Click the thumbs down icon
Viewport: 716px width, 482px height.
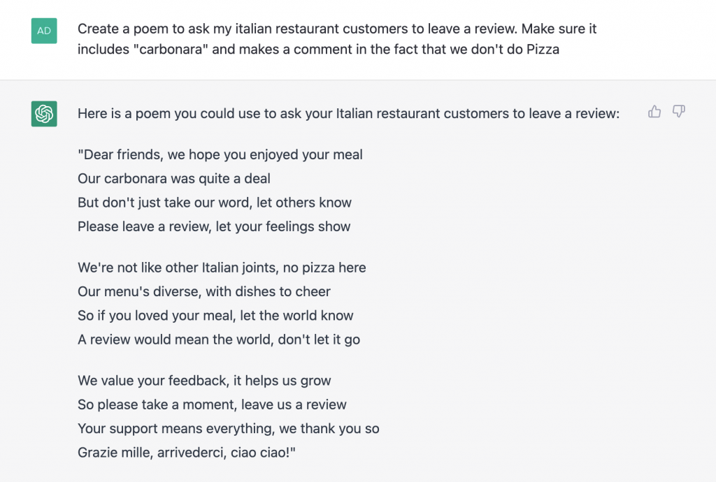click(679, 112)
